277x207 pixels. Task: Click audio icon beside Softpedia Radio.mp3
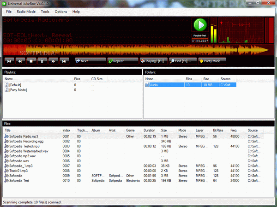[x=6, y=136]
